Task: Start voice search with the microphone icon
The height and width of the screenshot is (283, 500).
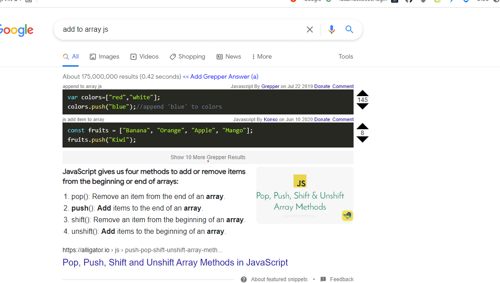Action: 332,30
